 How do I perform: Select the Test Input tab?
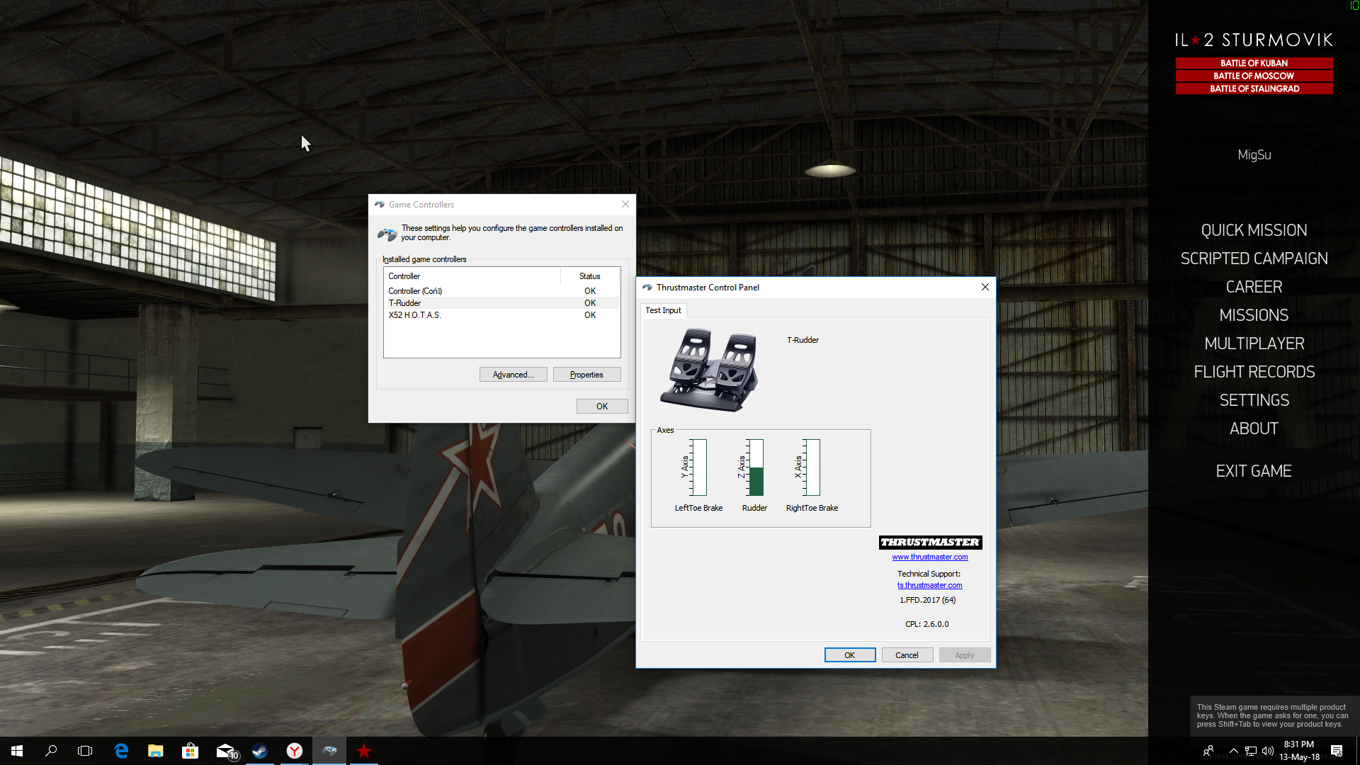(663, 310)
